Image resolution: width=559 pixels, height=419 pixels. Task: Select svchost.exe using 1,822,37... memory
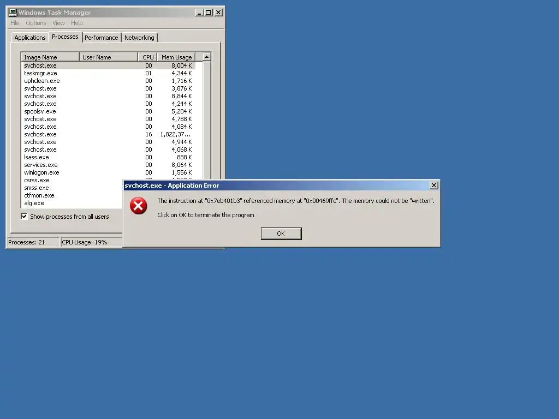coord(109,134)
